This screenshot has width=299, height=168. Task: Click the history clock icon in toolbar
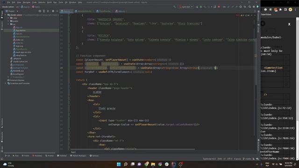coord(241,7)
